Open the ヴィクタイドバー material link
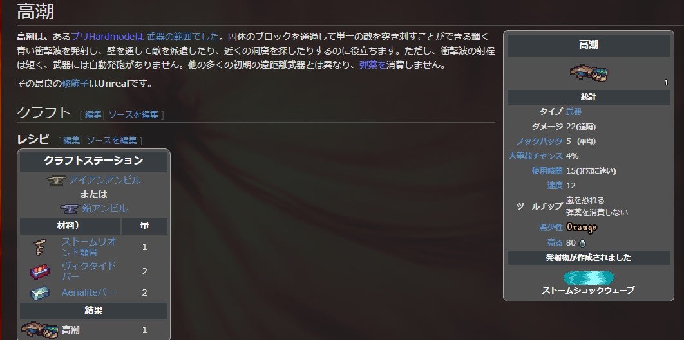This screenshot has height=340, width=684. [88, 271]
